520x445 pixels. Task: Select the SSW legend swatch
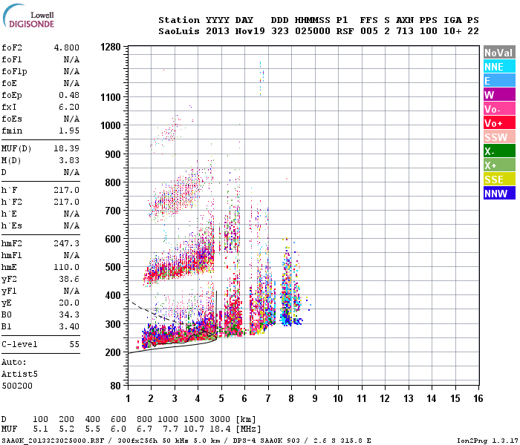499,137
